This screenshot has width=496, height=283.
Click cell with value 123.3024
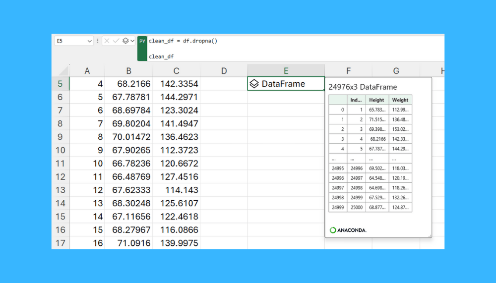coord(176,111)
